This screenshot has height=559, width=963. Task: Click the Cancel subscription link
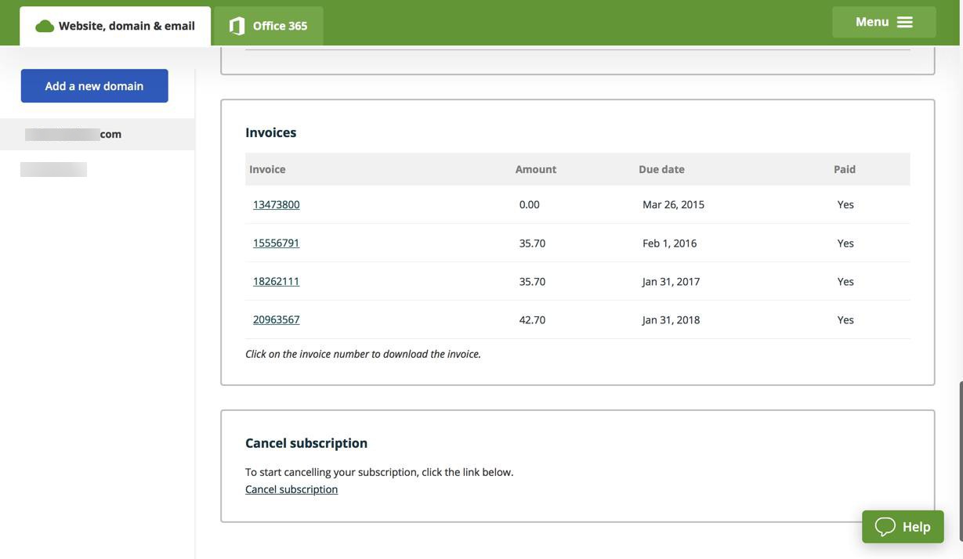point(291,489)
